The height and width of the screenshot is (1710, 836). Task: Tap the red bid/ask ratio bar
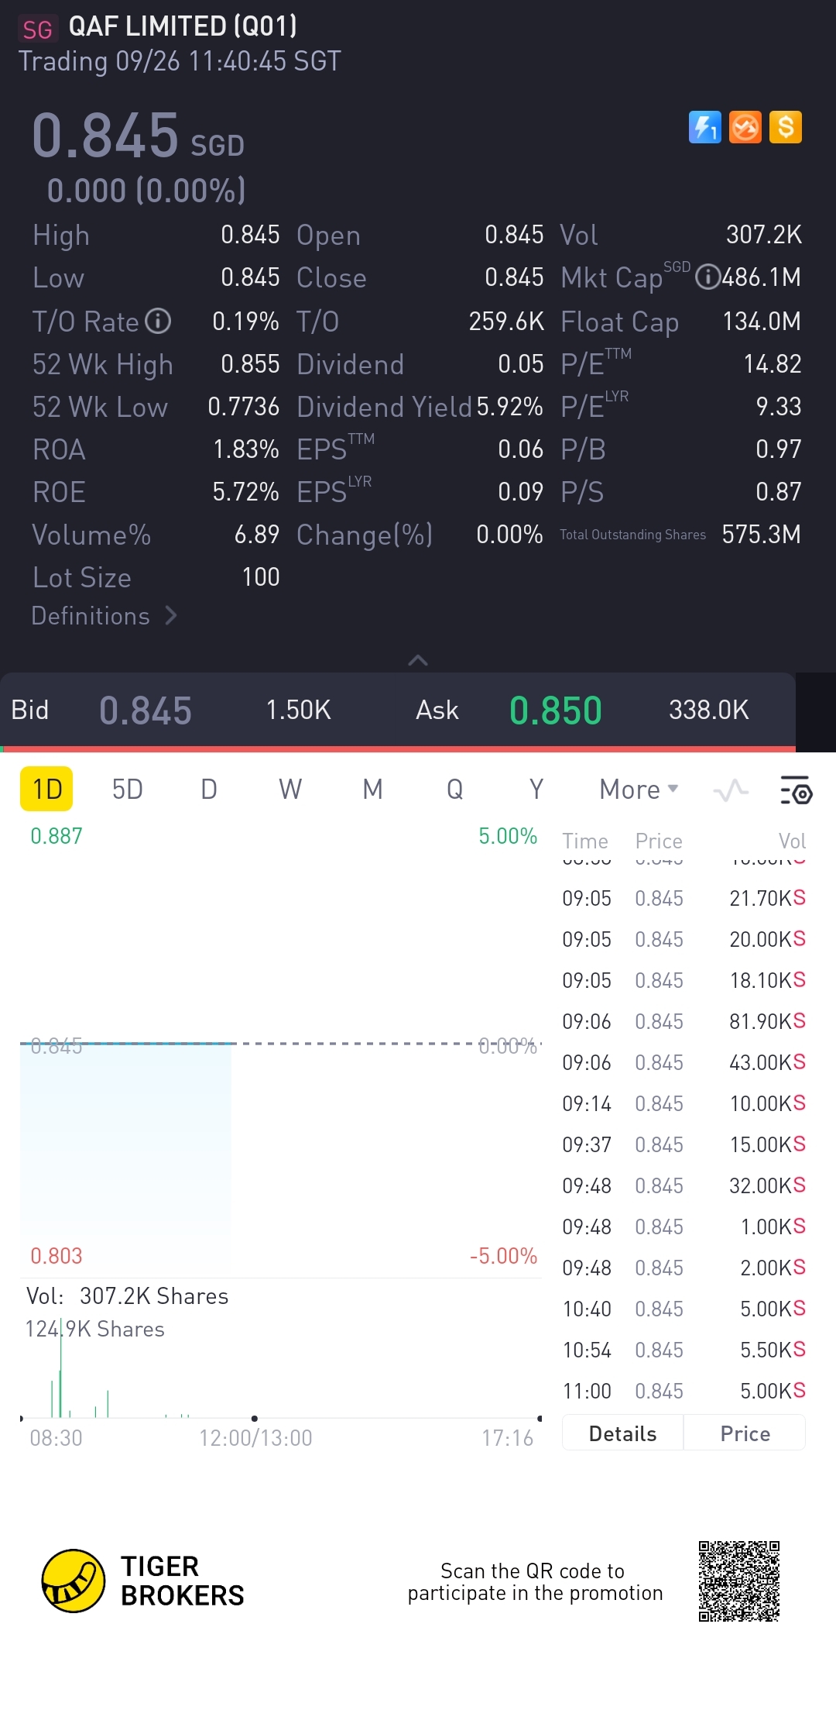[398, 749]
